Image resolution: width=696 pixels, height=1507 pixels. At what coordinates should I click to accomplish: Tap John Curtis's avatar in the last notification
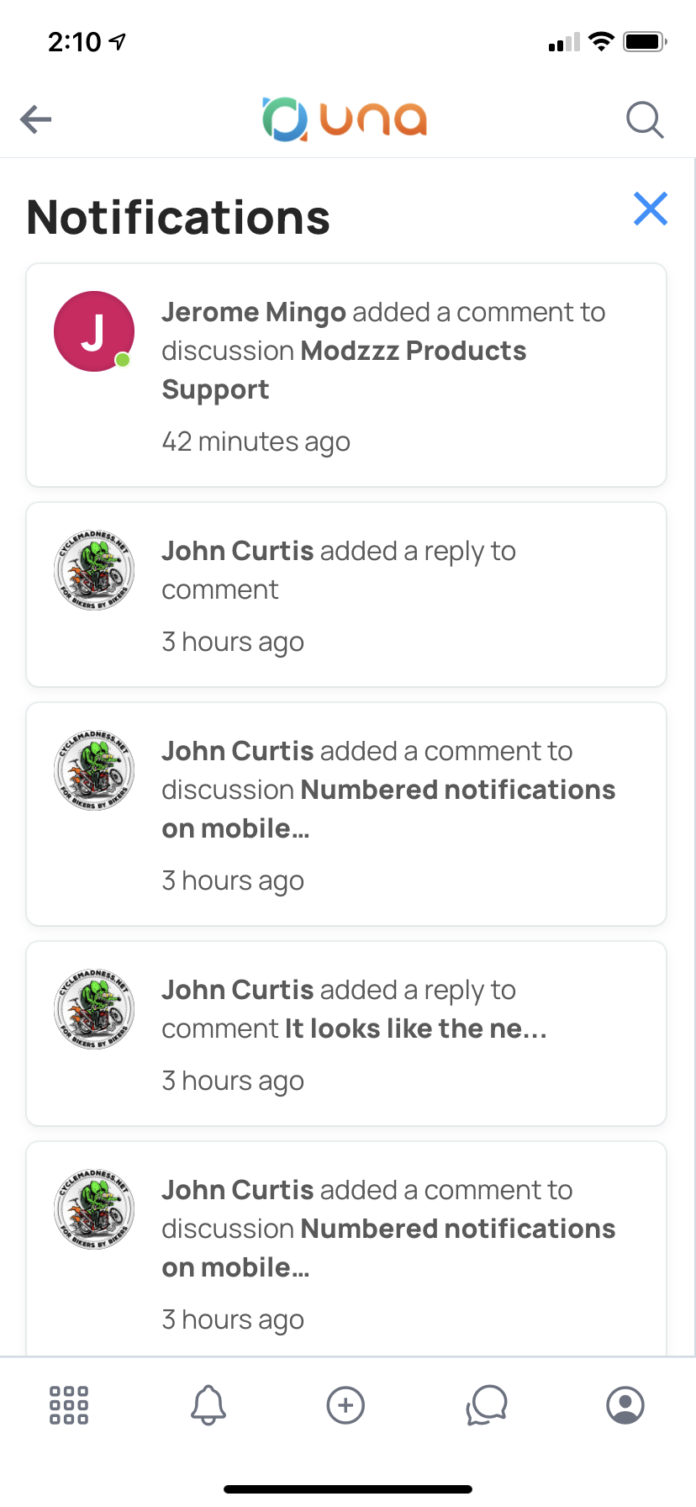(94, 1209)
